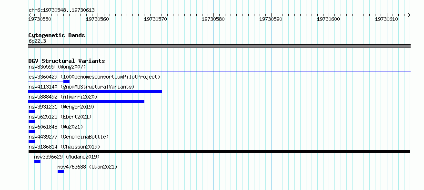Click the small blue nsv6061848 variant block
Viewport: 424px width, 190px height.
[31, 131]
